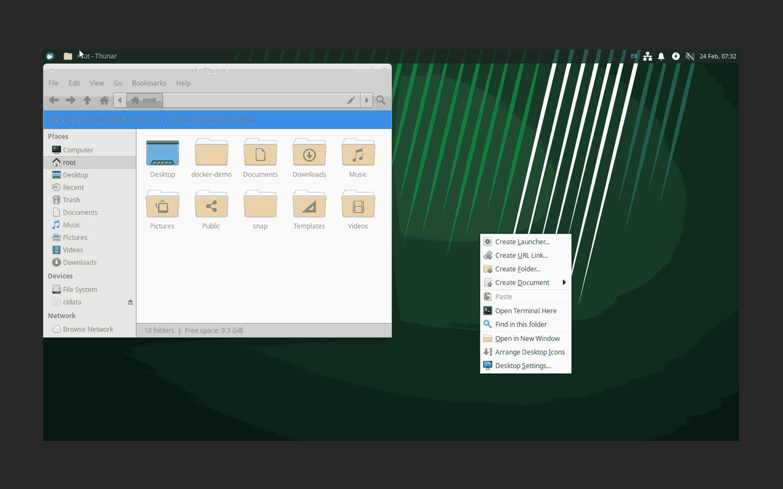783x489 pixels.
Task: Click the home icon in the toolbar
Action: (x=104, y=100)
